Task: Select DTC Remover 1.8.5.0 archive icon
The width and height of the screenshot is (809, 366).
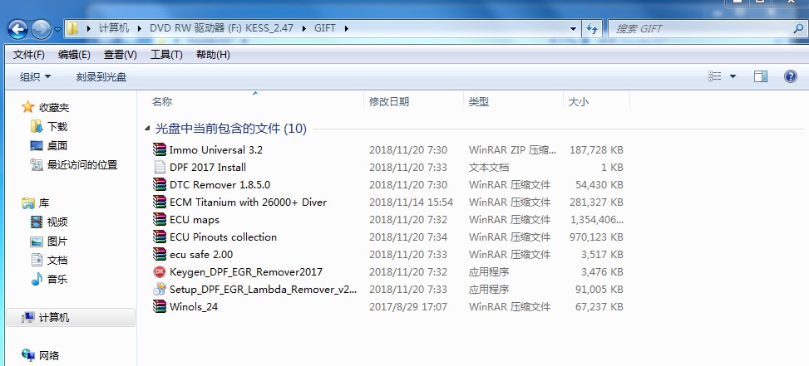Action: click(x=160, y=185)
